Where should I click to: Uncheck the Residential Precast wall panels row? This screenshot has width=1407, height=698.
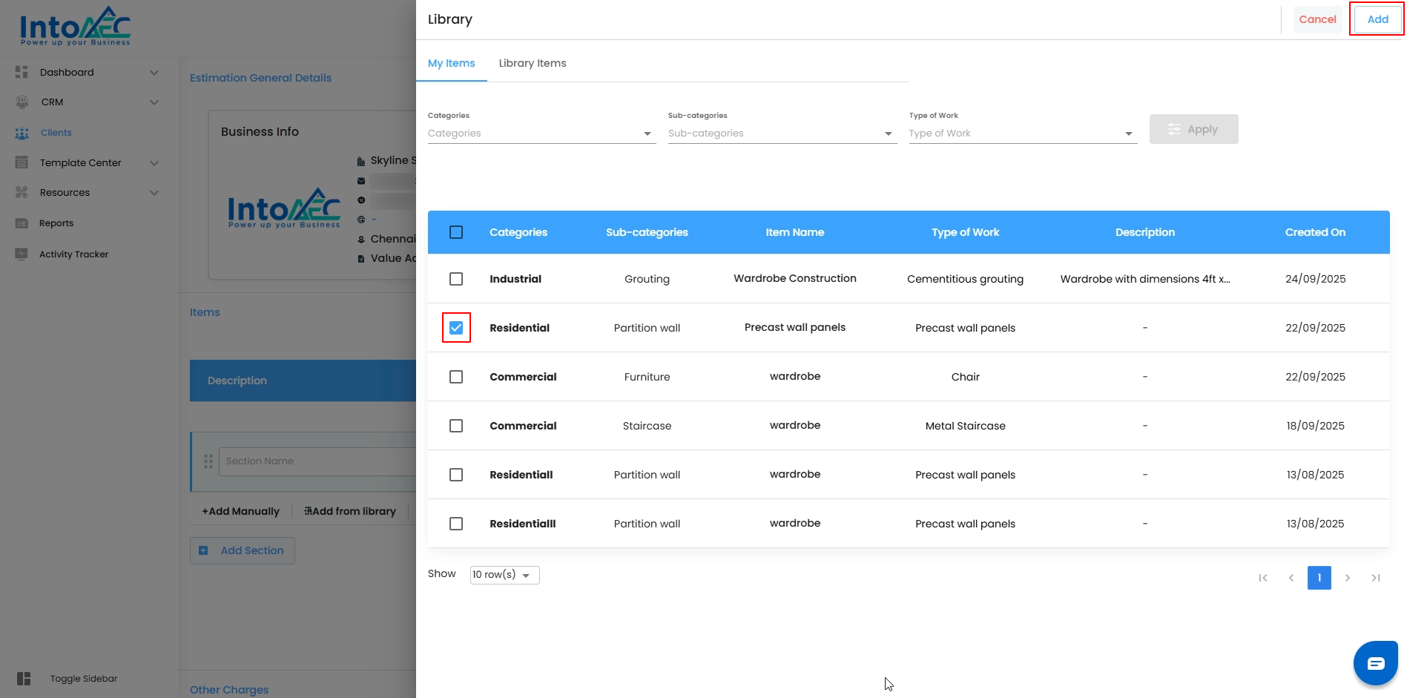[456, 328]
